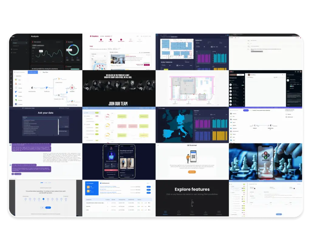
Task: Click the Facebook icon in the flow builder app list
Action: click(x=16, y=104)
